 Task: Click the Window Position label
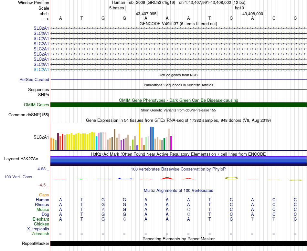[34, 3]
